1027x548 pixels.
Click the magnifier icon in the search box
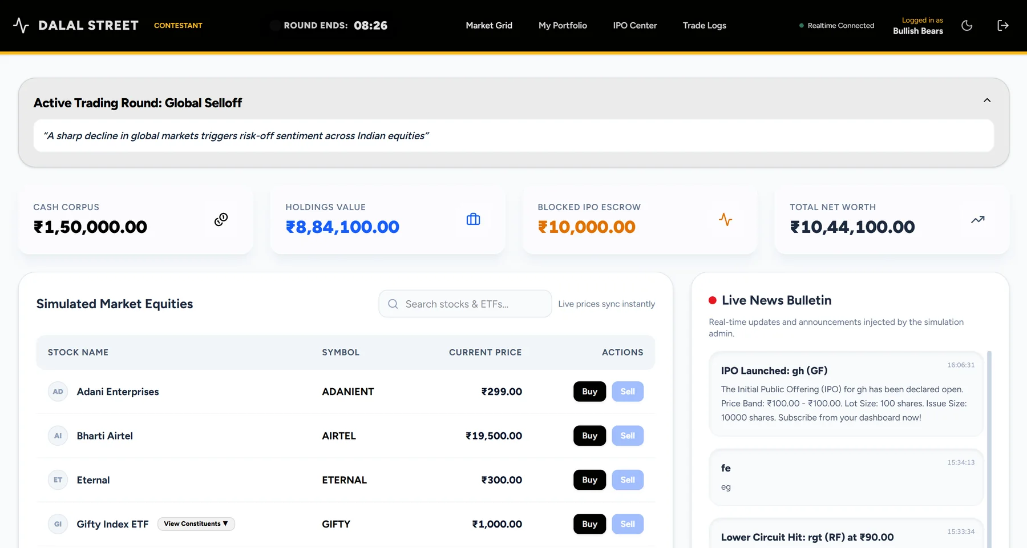click(x=393, y=304)
